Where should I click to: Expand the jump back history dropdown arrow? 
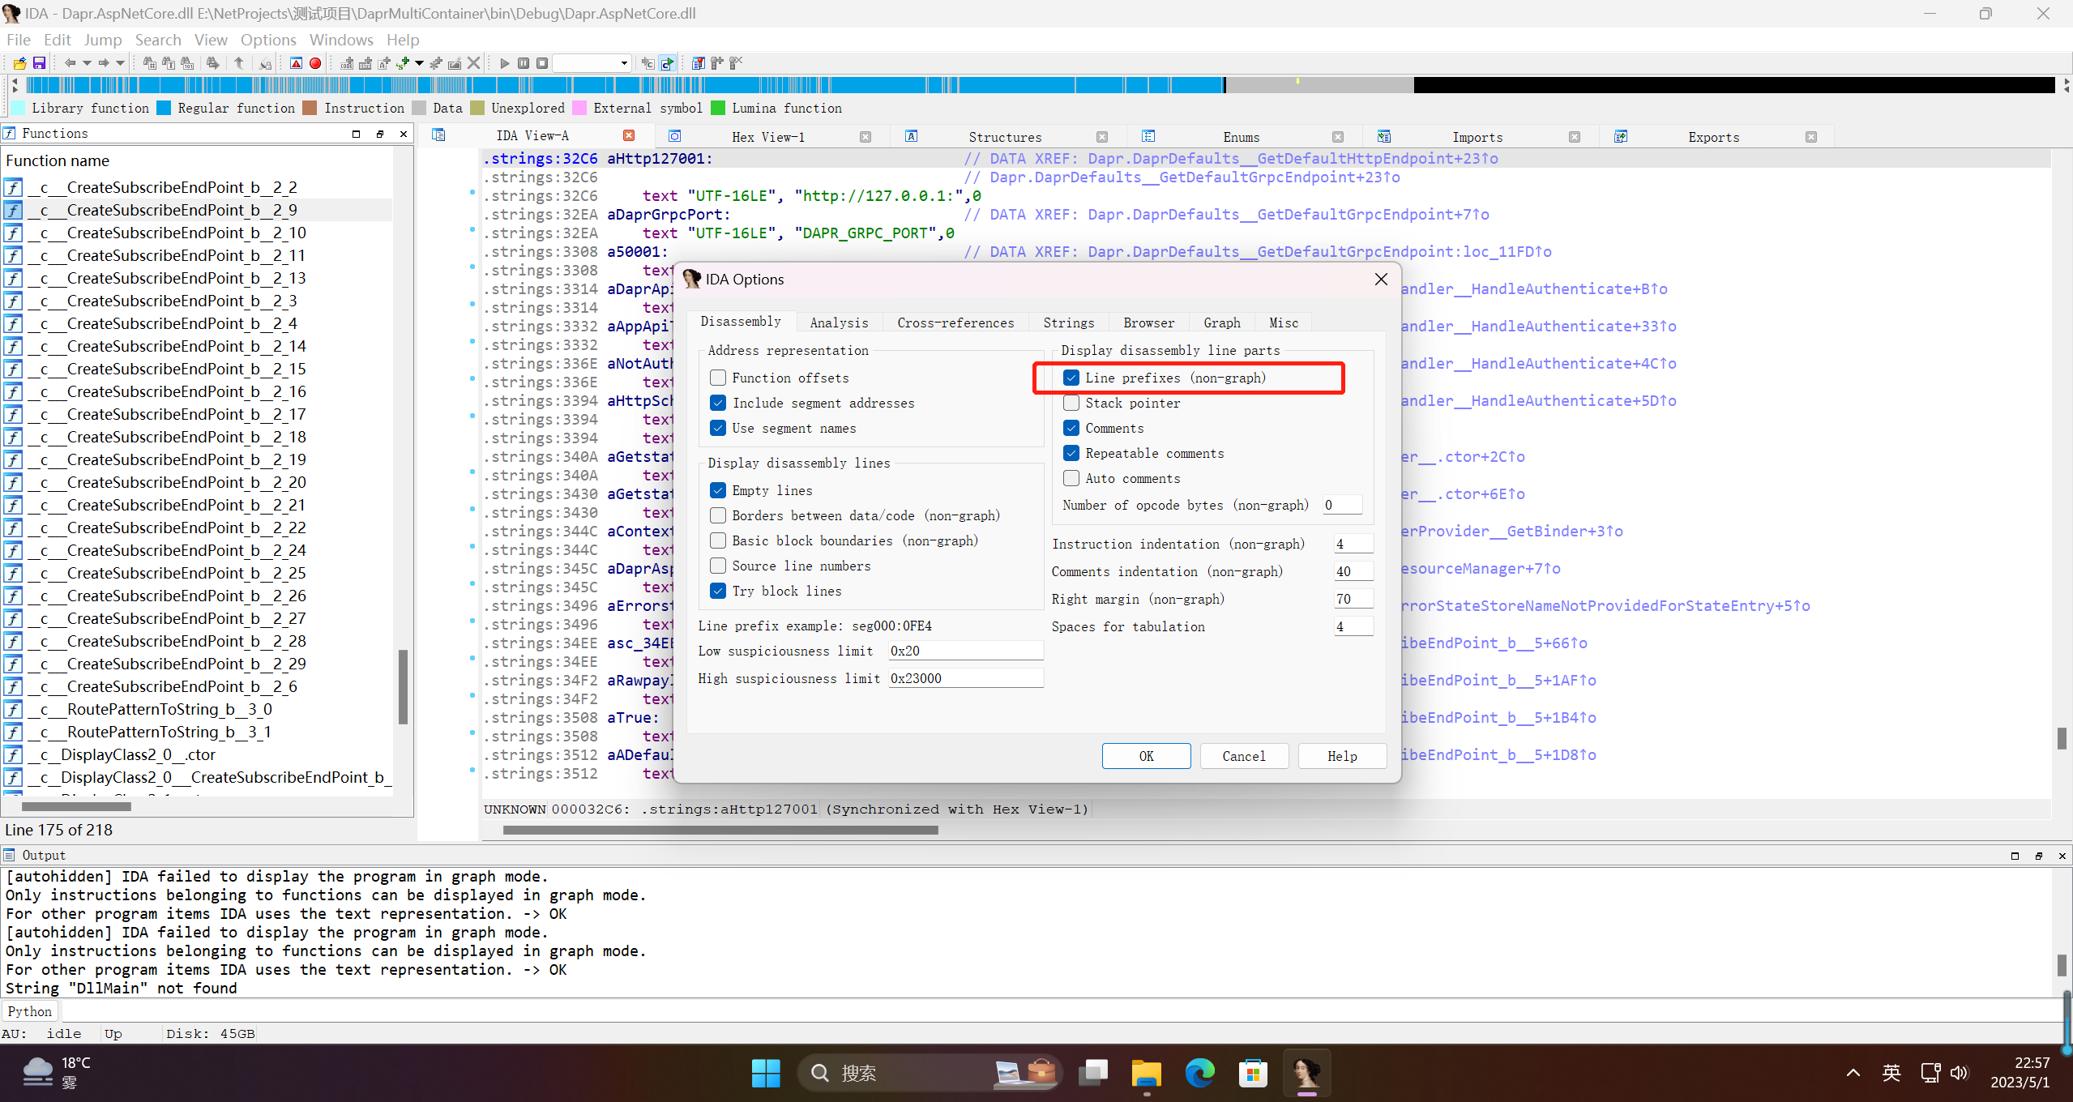(x=87, y=63)
